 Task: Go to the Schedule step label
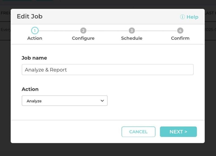[x=132, y=38]
